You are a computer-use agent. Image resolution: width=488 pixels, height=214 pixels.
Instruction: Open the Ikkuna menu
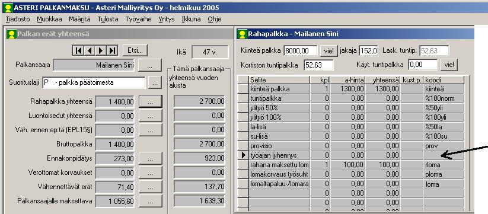coord(191,20)
